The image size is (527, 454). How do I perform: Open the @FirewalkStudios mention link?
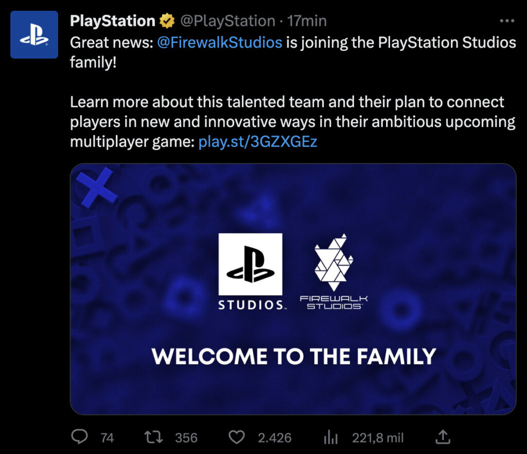coord(221,42)
